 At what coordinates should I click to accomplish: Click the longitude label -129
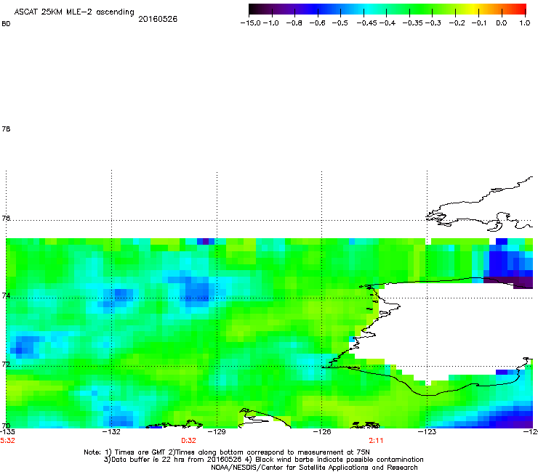tap(217, 432)
